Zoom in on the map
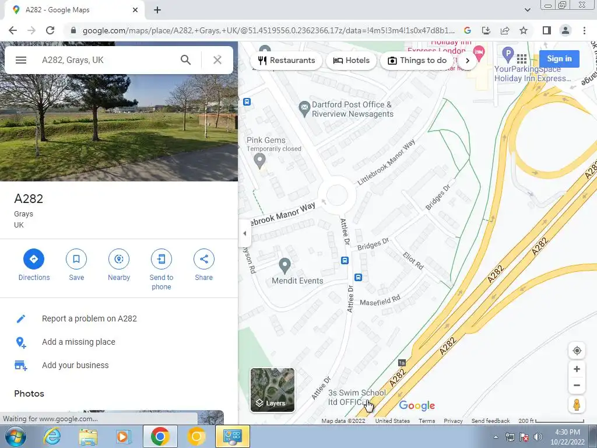 click(x=577, y=369)
